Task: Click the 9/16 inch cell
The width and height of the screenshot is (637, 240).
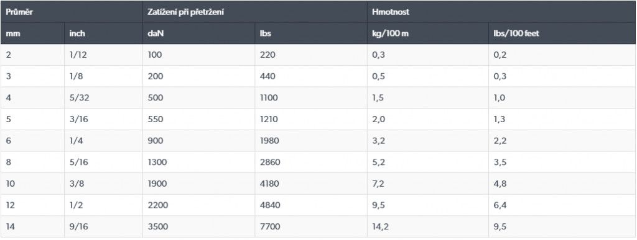Action: (x=103, y=226)
